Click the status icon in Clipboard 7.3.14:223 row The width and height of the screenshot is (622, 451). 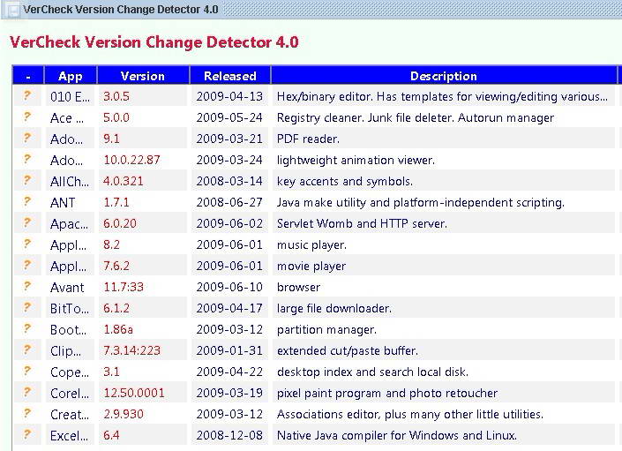click(27, 350)
